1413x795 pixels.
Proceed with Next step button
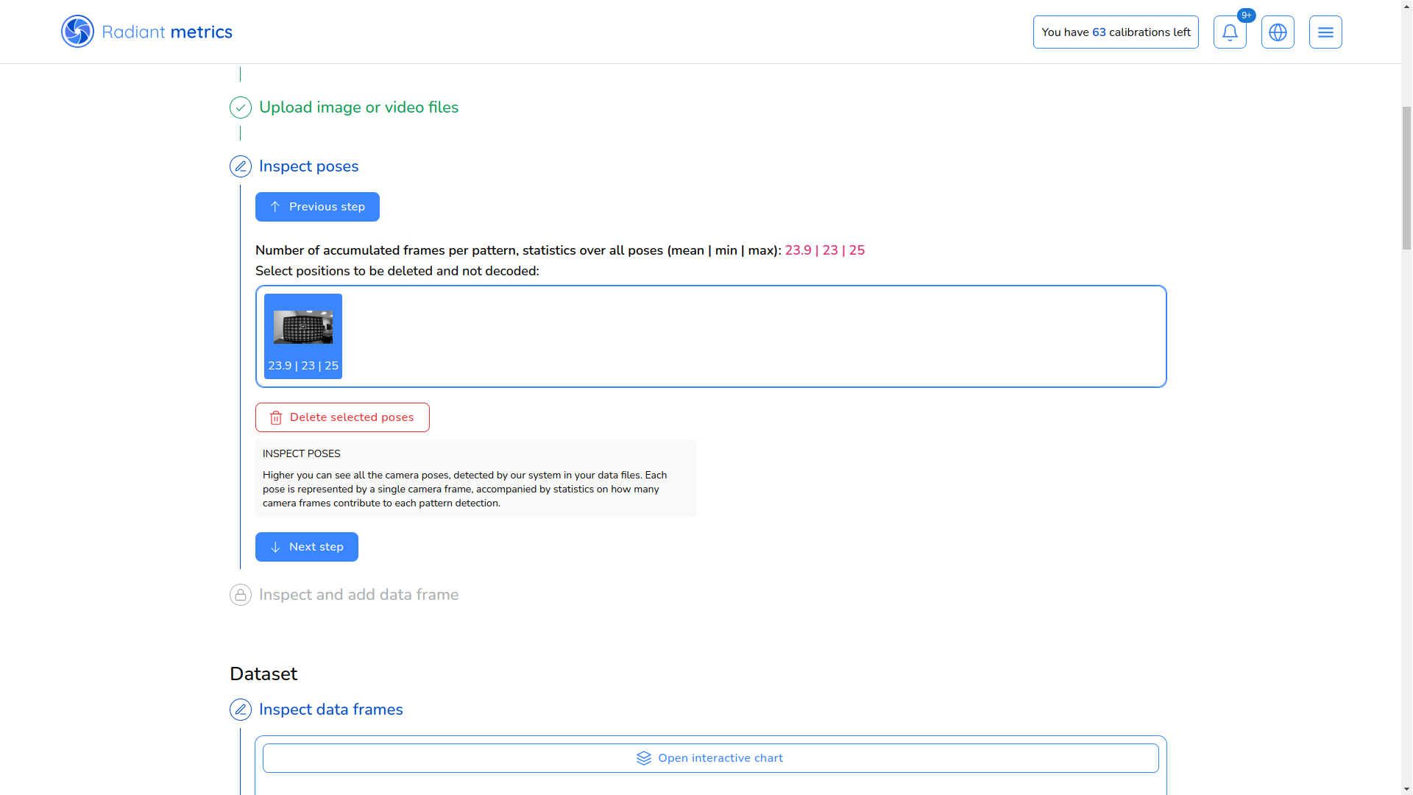307,547
